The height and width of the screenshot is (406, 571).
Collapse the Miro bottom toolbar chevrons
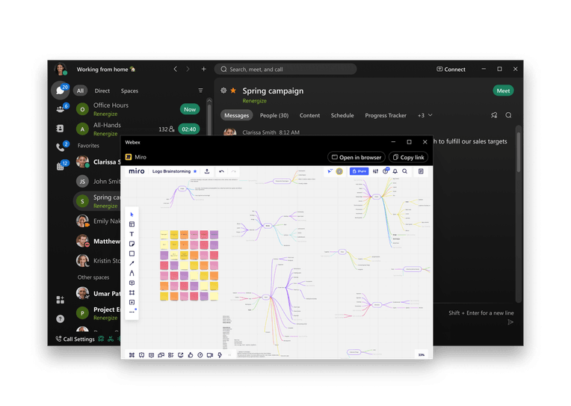tap(229, 355)
